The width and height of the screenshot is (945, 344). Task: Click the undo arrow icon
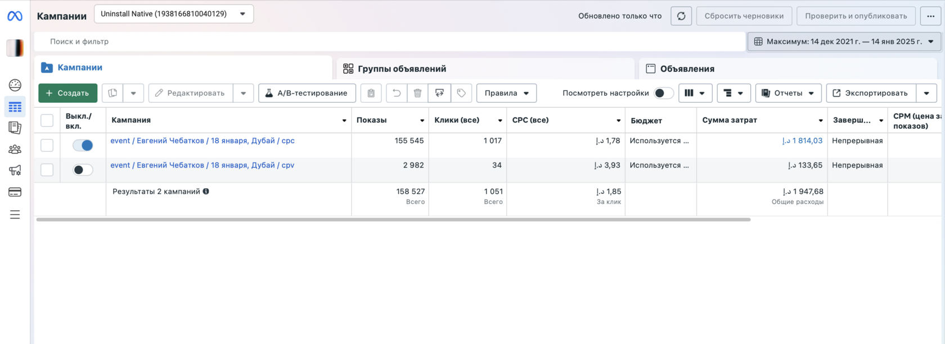(x=397, y=93)
